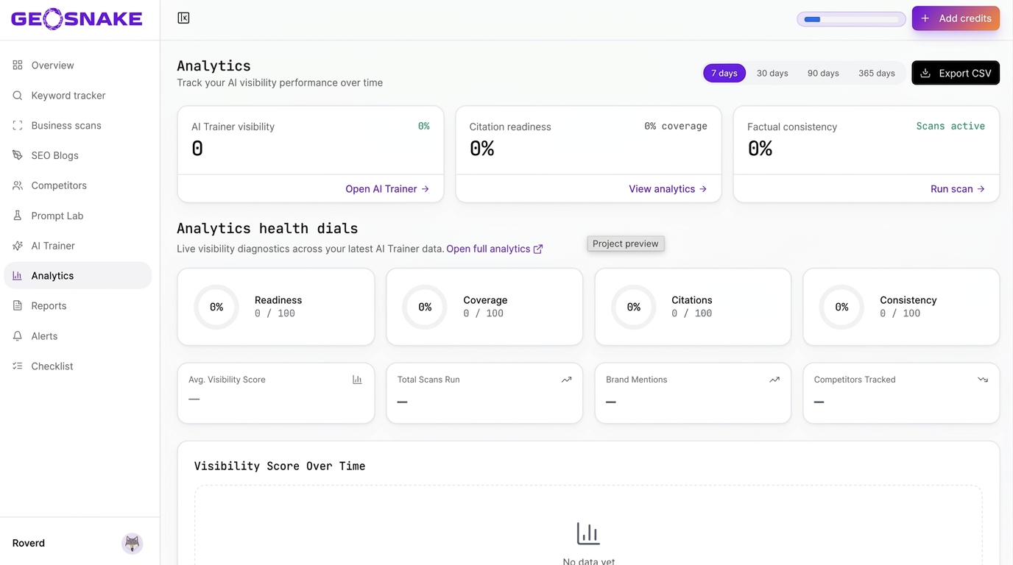Click the AI Trainer sparkle icon
Screen dimensions: 1013x565
point(18,246)
